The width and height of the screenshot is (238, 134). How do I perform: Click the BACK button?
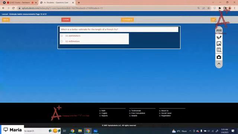tap(6, 20)
